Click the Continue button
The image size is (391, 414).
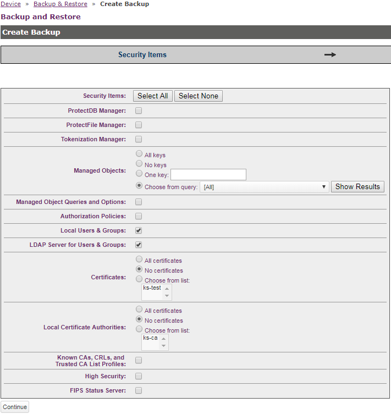click(15, 407)
